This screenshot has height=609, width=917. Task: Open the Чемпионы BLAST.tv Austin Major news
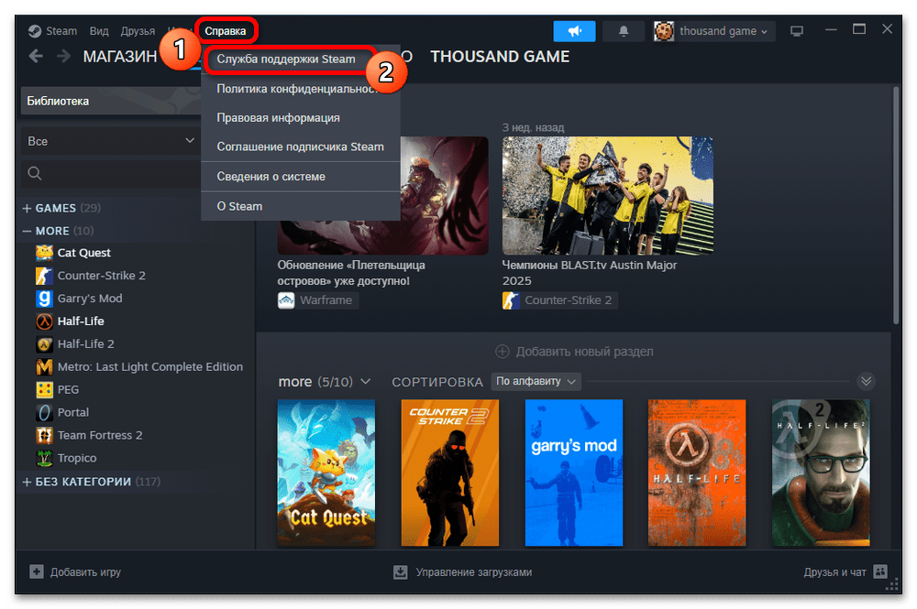click(x=608, y=196)
